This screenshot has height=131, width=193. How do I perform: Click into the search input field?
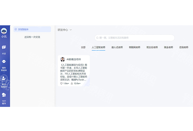[x=135, y=38]
